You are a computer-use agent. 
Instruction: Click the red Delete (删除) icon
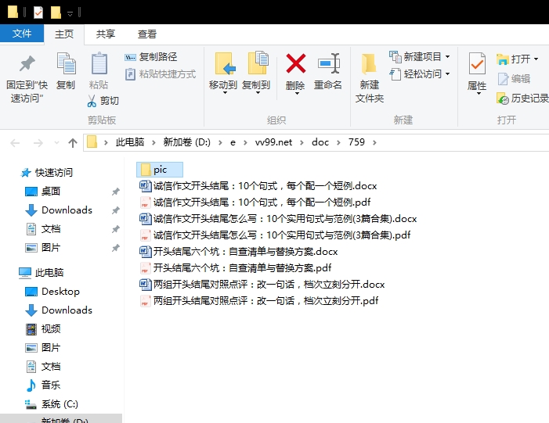click(x=296, y=63)
